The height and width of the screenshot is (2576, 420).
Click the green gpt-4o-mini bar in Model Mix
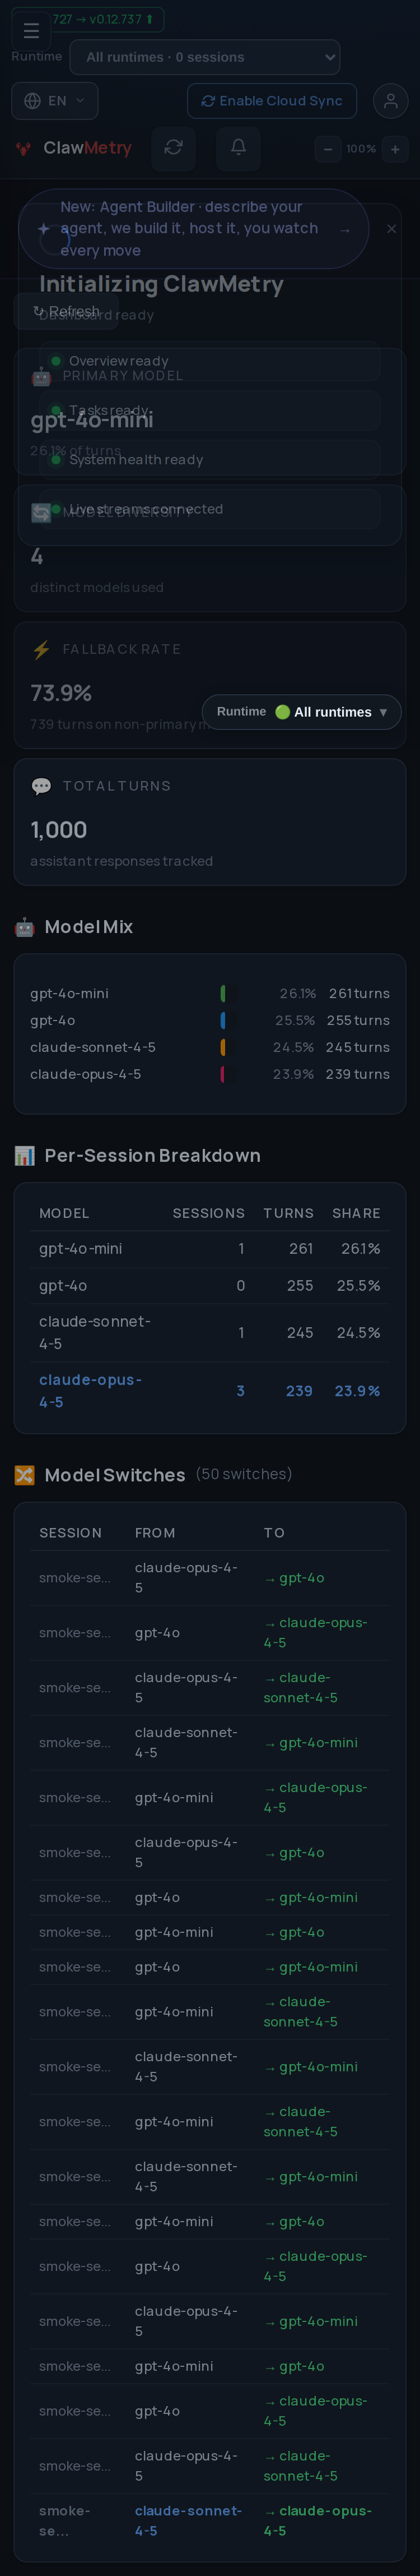pyautogui.click(x=222, y=993)
